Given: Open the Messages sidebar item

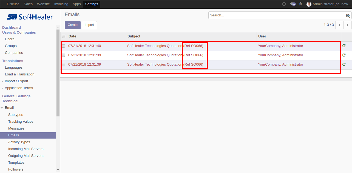Looking at the screenshot, I should (x=16, y=128).
